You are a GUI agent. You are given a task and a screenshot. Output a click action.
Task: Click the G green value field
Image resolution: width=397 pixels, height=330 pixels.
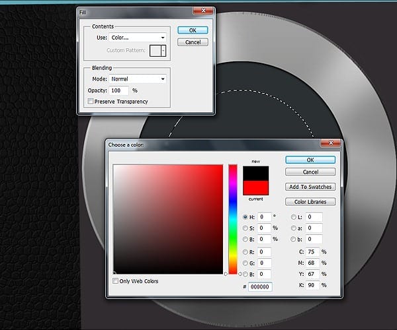click(x=264, y=263)
